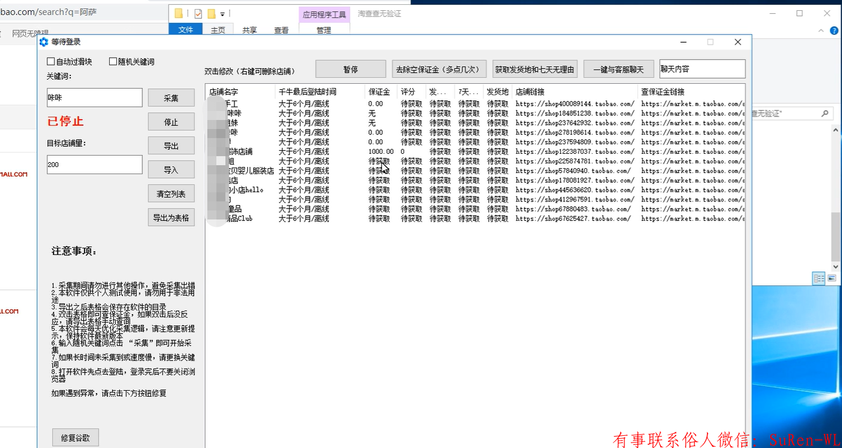Click the 修复谷歌 button

(x=75, y=438)
